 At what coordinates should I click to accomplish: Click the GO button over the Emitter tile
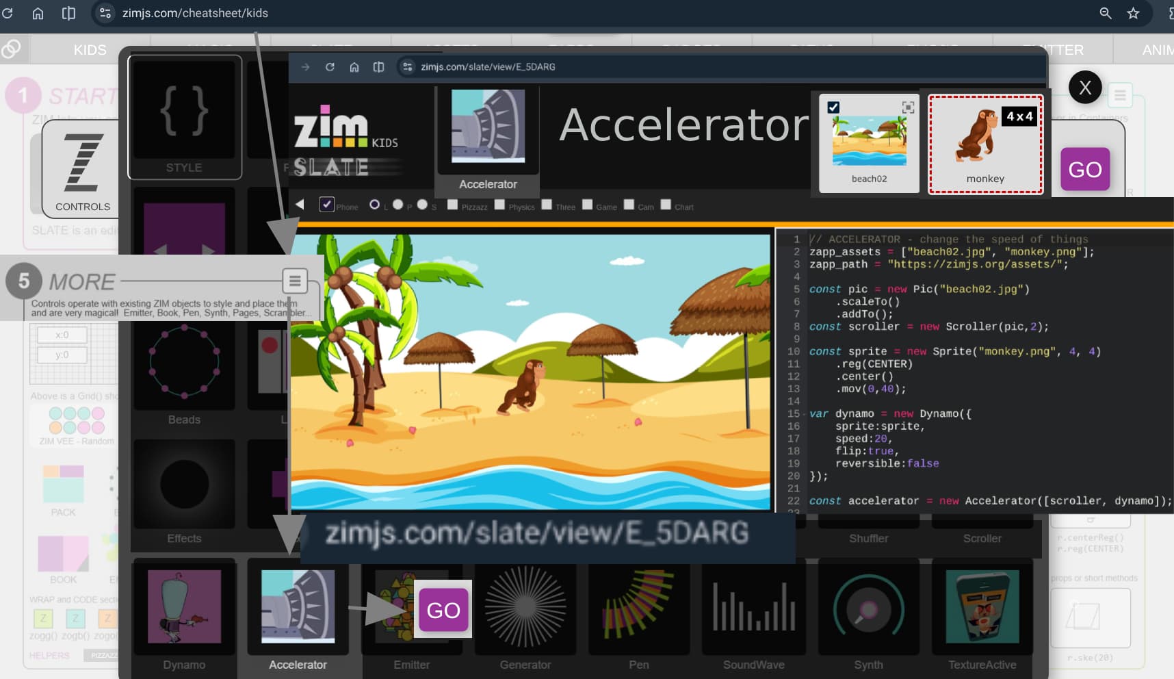pos(443,609)
